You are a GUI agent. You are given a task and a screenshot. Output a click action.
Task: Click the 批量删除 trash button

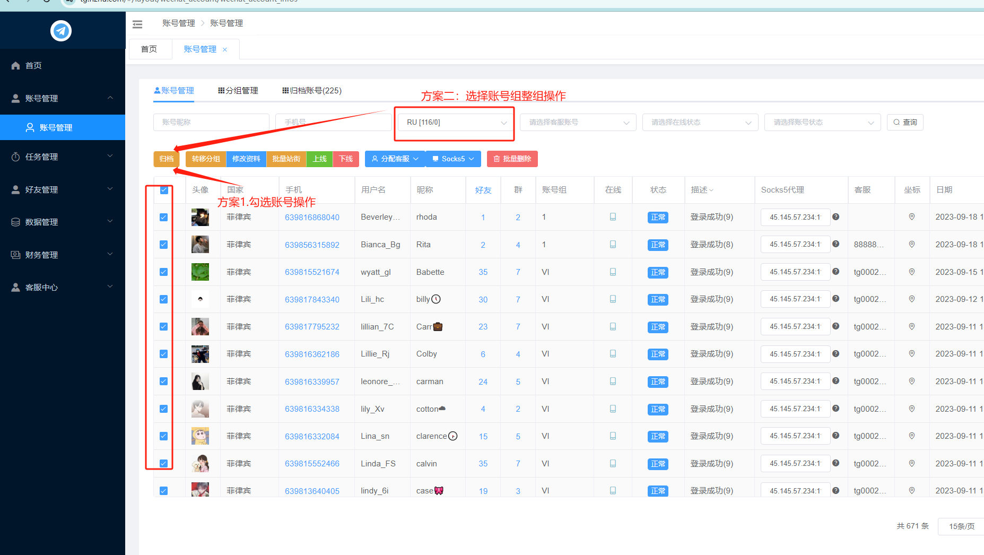click(512, 159)
